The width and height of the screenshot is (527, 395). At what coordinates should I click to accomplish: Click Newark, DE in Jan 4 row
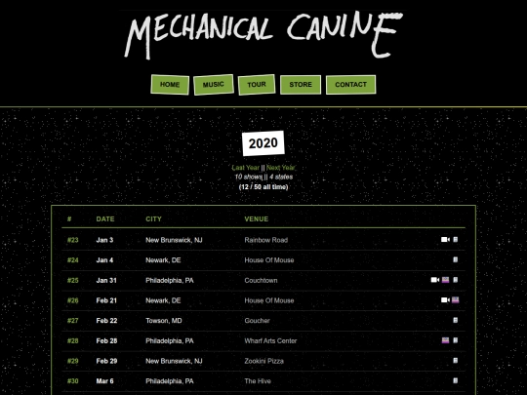pyautogui.click(x=163, y=260)
